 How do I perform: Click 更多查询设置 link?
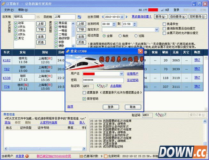(142, 17)
